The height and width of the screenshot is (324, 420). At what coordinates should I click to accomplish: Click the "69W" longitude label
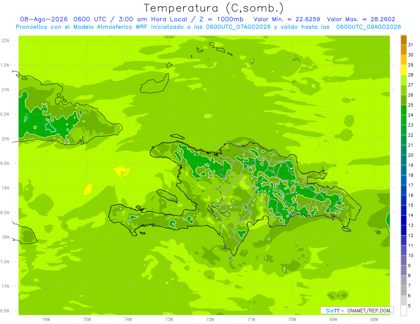click(333, 319)
